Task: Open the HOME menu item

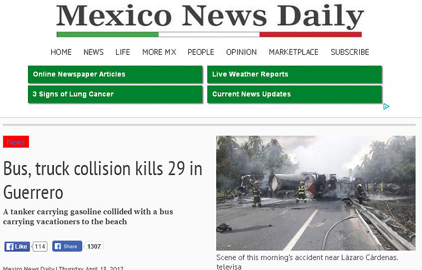Action: click(61, 52)
